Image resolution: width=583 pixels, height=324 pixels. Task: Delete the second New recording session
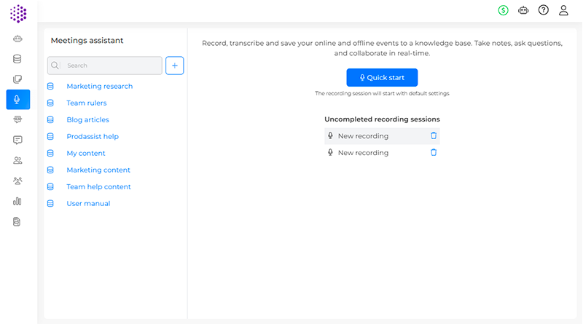tap(434, 152)
